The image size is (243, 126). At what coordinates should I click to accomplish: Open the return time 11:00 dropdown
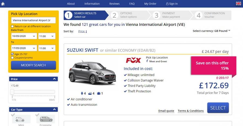[47, 48]
